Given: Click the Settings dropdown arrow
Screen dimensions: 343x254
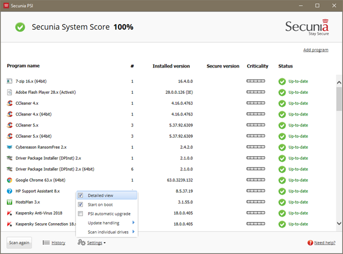Looking at the screenshot, I should (x=105, y=243).
